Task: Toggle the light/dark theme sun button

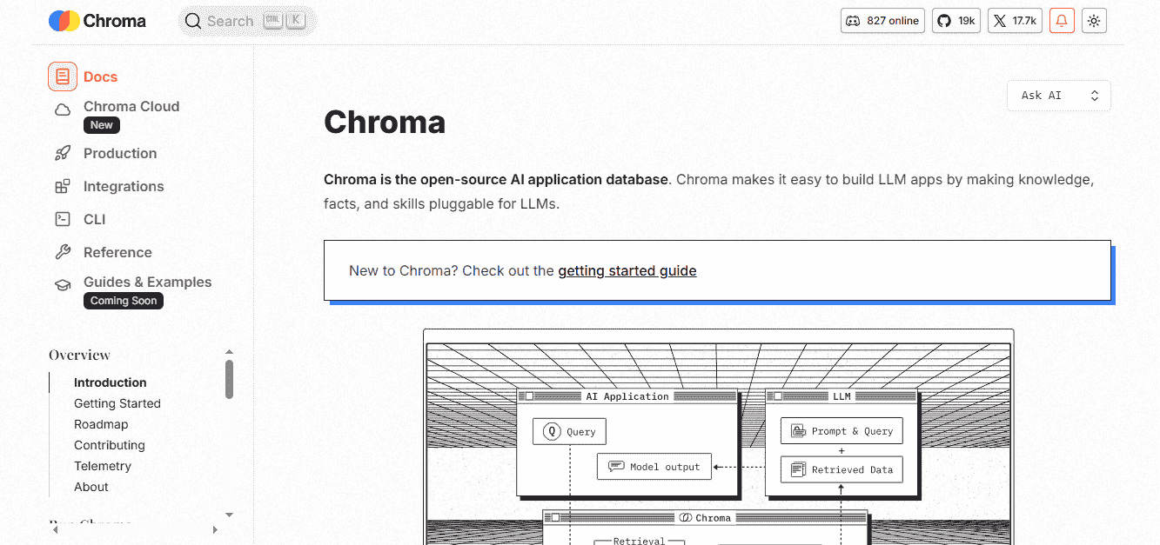Action: pyautogui.click(x=1094, y=21)
